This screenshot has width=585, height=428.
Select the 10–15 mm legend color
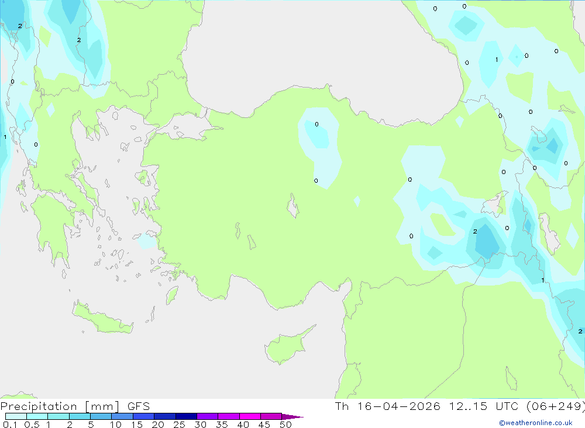coord(122,416)
